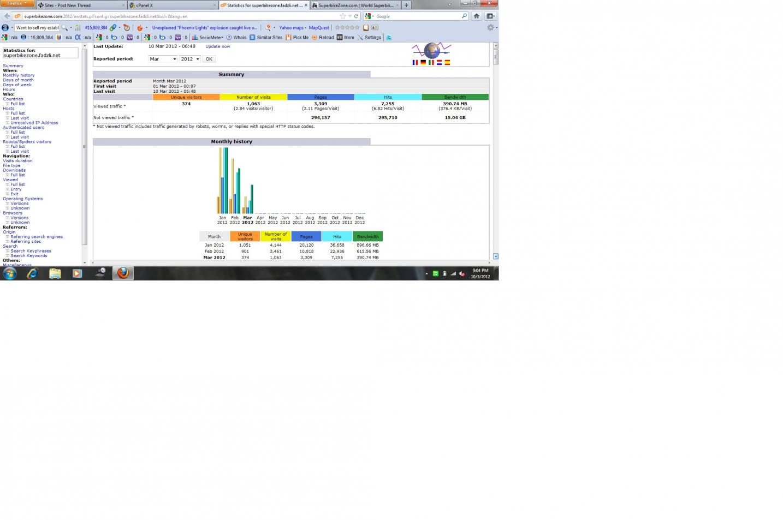The height and width of the screenshot is (520, 783).
Task: Click the AWStats globe logo
Action: 431,51
